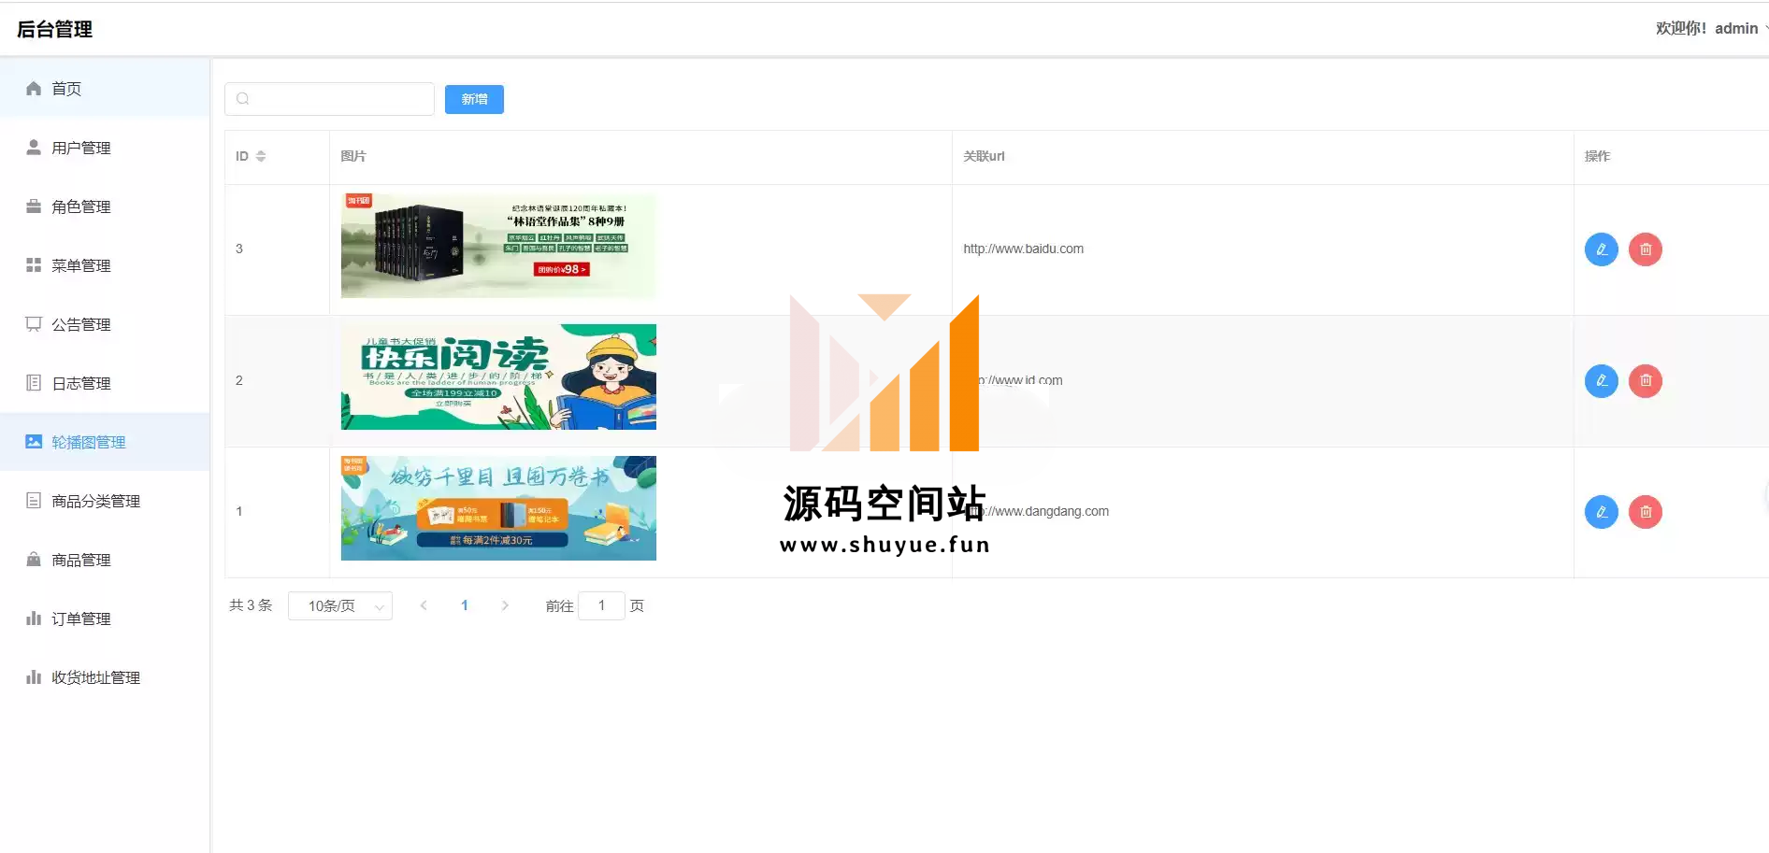This screenshot has height=853, width=1769.
Task: Click the 后台管理 title
Action: coord(54,29)
